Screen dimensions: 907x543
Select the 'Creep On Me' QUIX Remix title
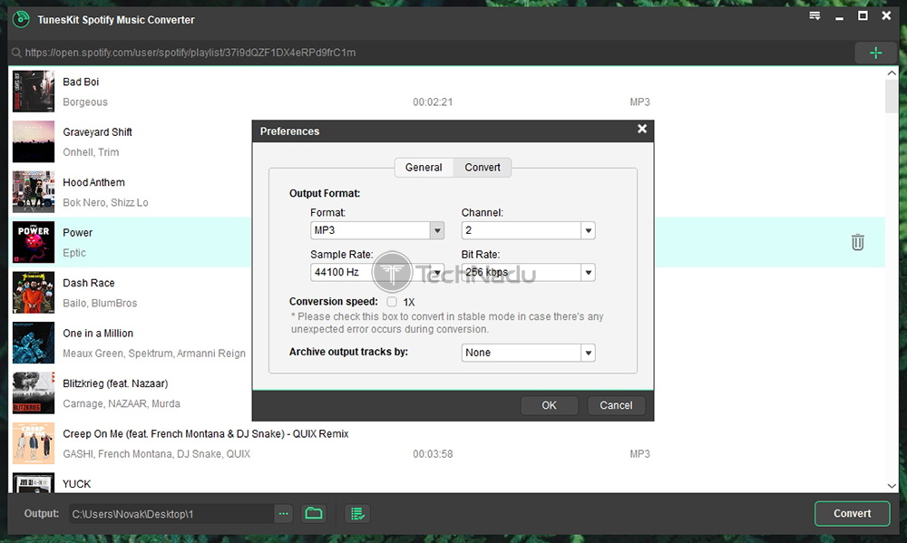[205, 434]
